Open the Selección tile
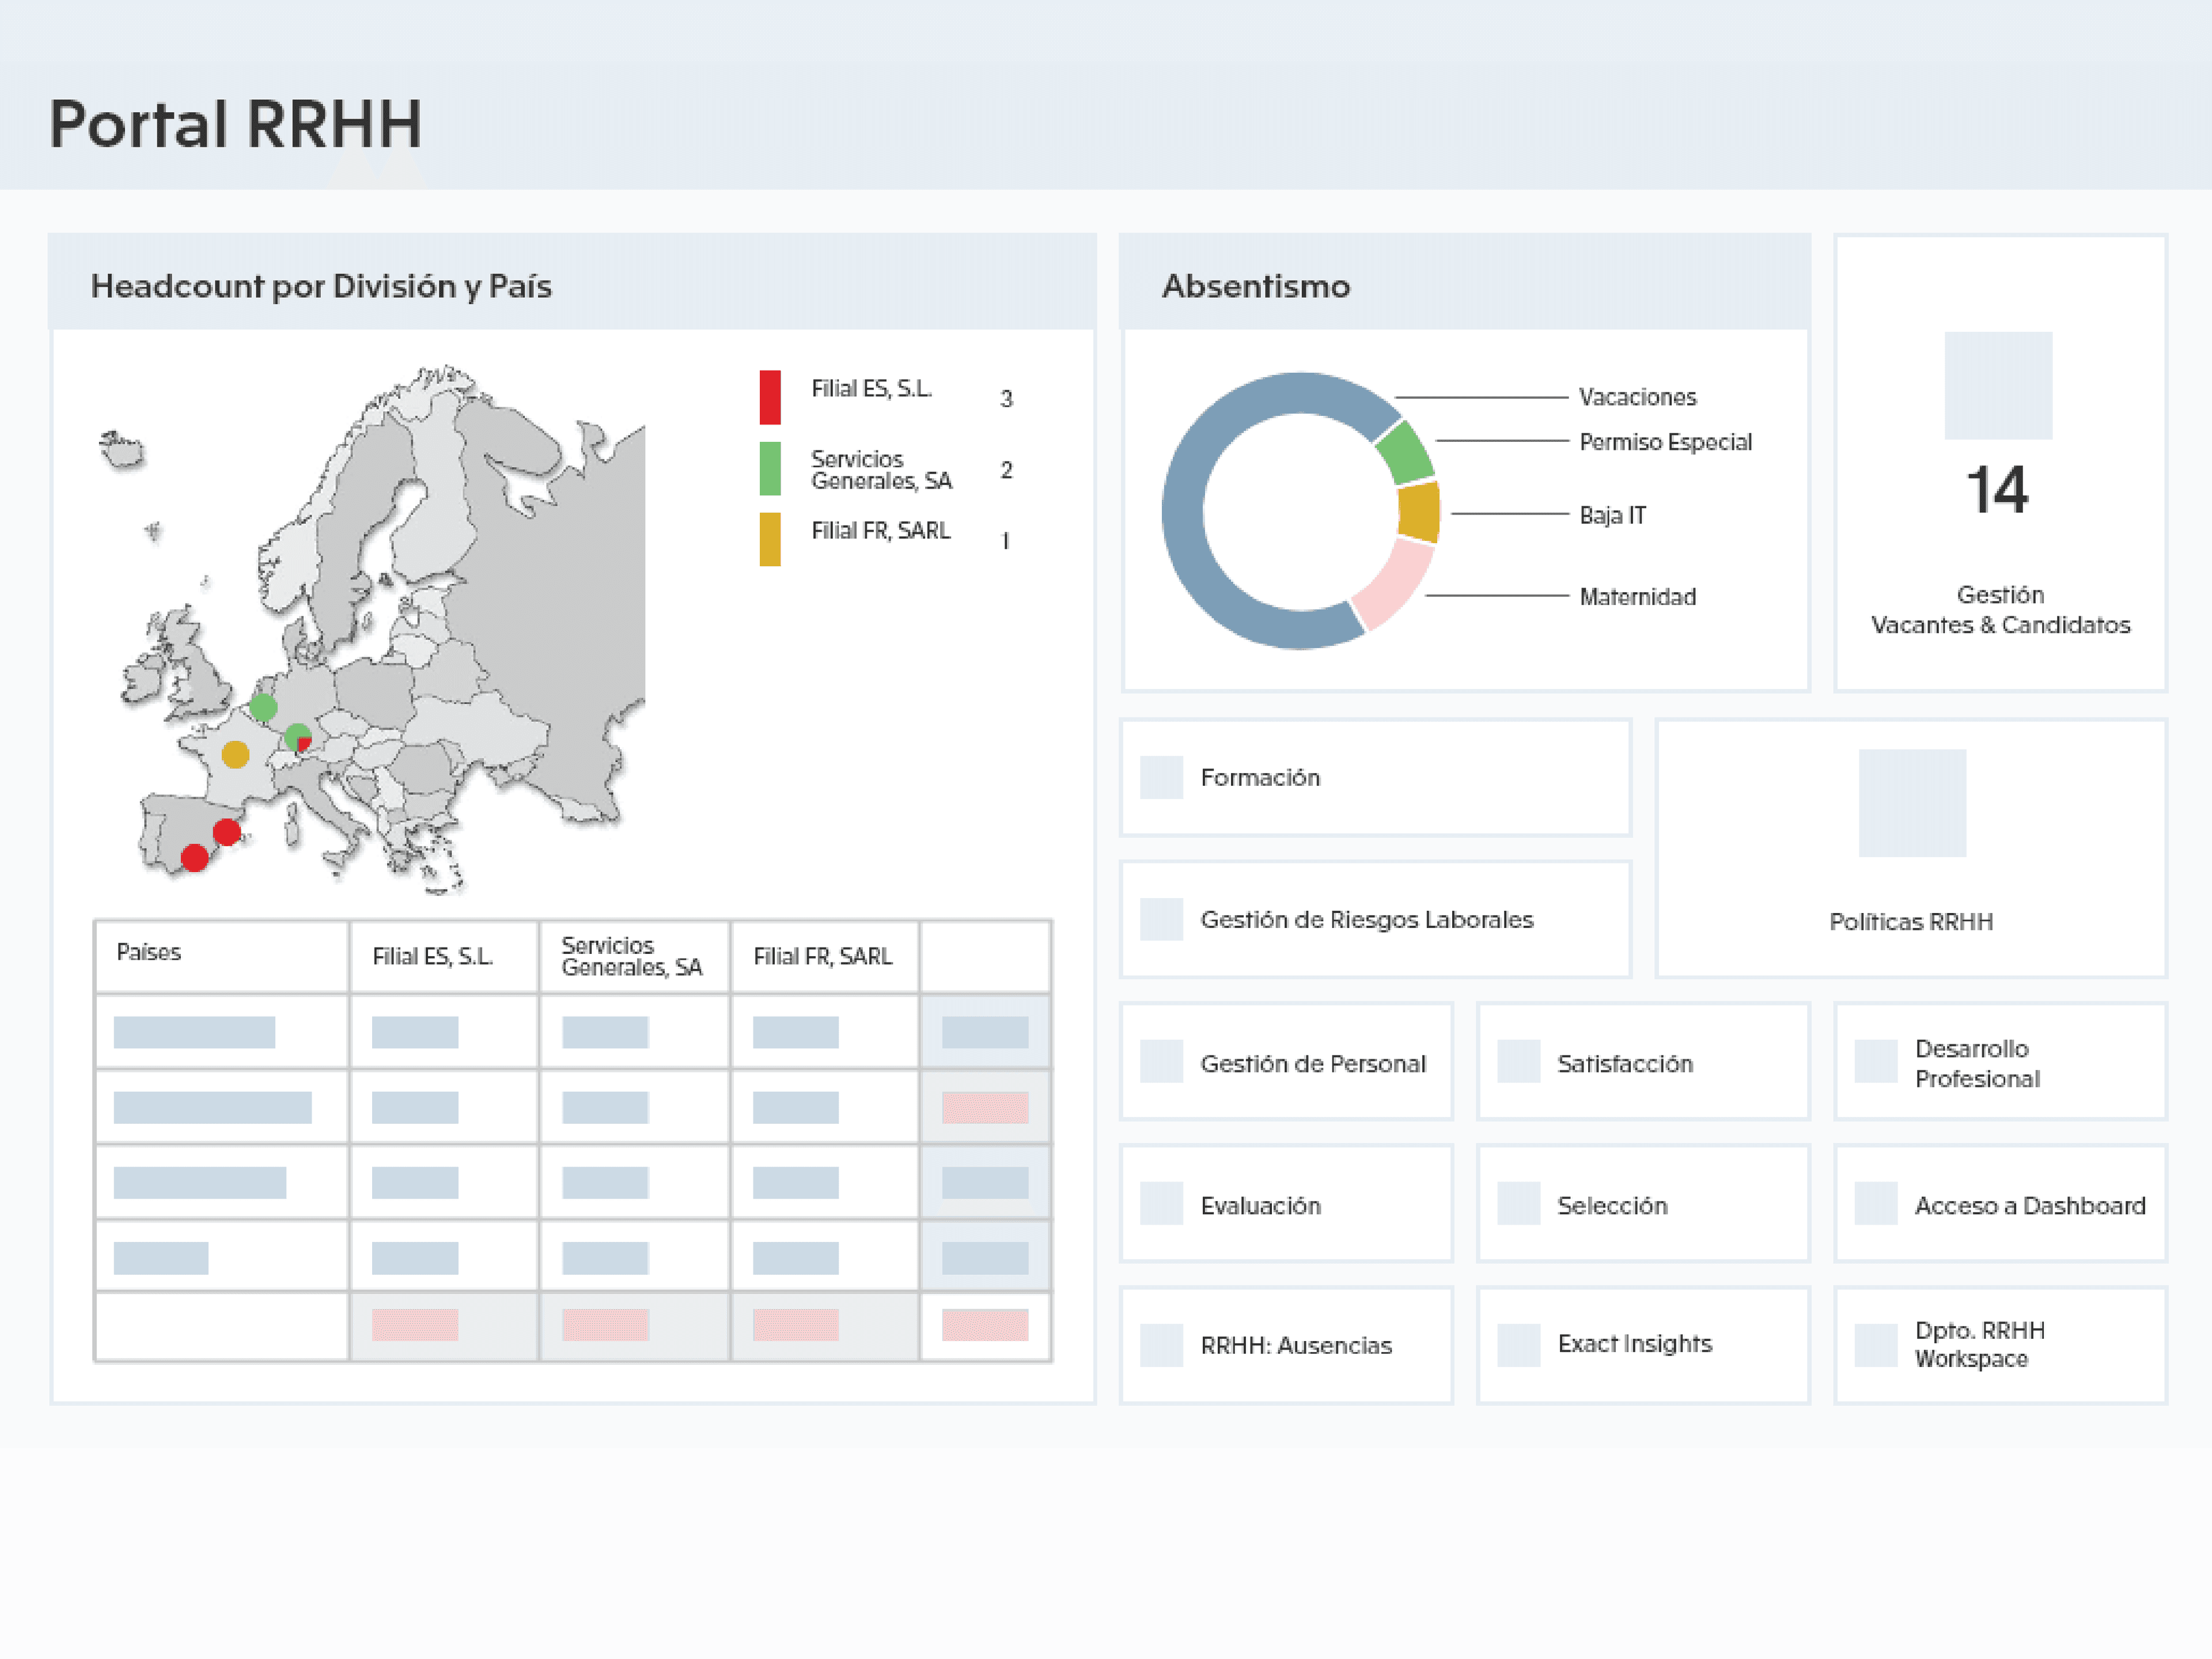The width and height of the screenshot is (2212, 1659). pyautogui.click(x=1611, y=1206)
